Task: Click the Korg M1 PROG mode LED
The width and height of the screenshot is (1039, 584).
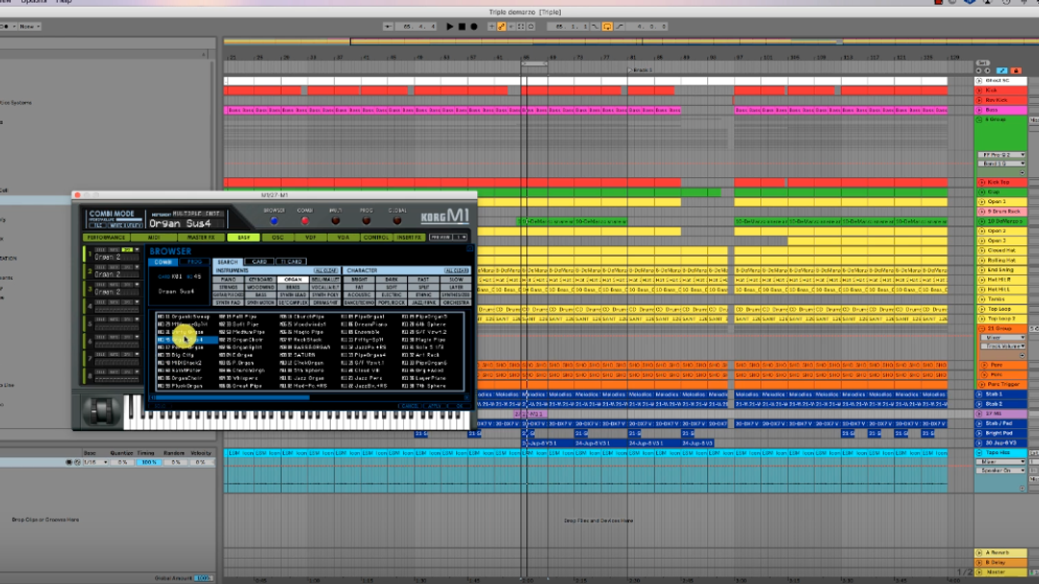Action: click(x=367, y=219)
